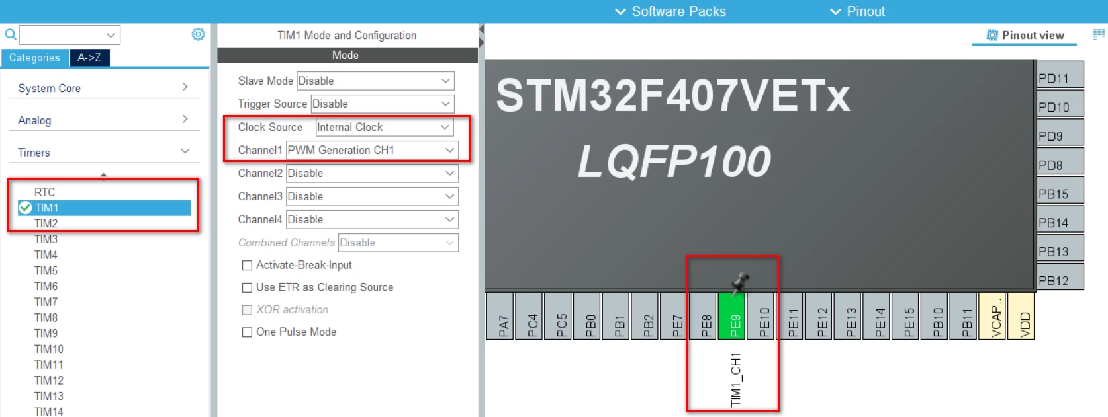Open the Channel2 dropdown
Screen dimensions: 1108x417
click(371, 173)
